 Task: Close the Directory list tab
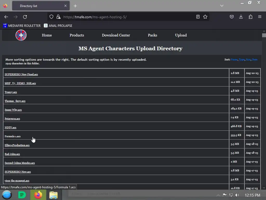click(65, 6)
